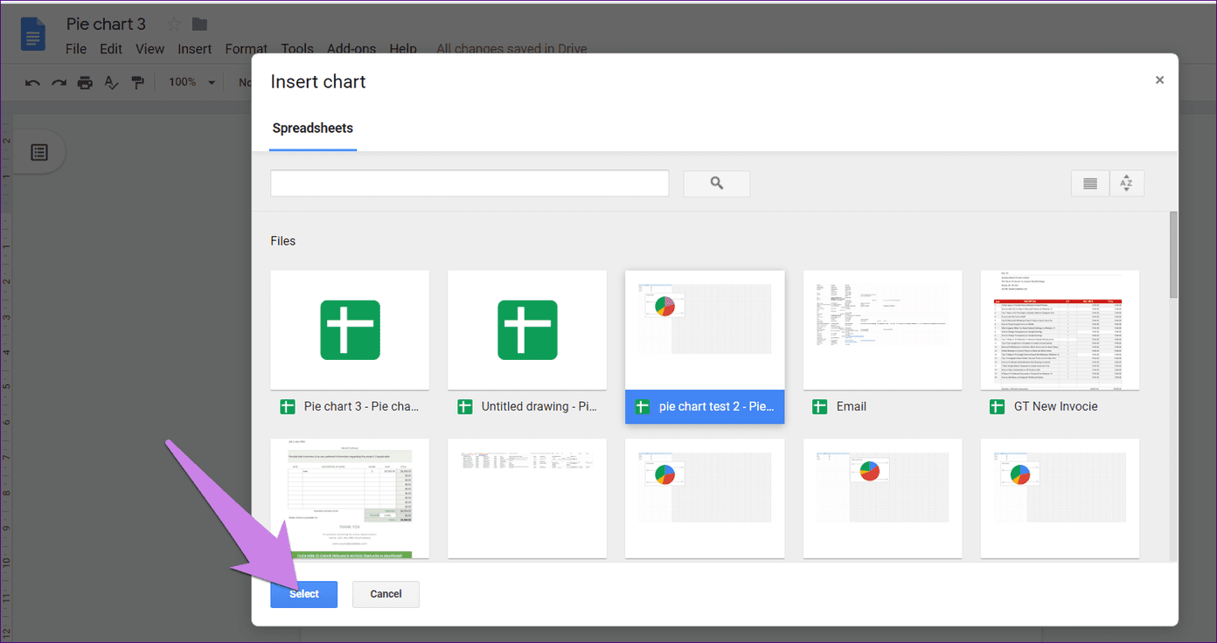Viewport: 1217px width, 643px height.
Task: Click the Cancel button
Action: [x=386, y=594]
